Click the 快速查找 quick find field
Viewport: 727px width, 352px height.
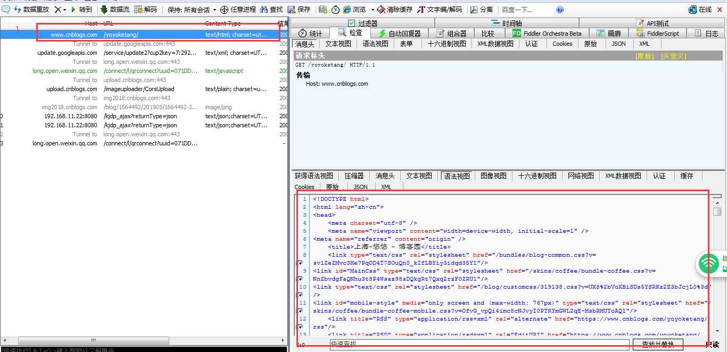pyautogui.click(x=479, y=345)
